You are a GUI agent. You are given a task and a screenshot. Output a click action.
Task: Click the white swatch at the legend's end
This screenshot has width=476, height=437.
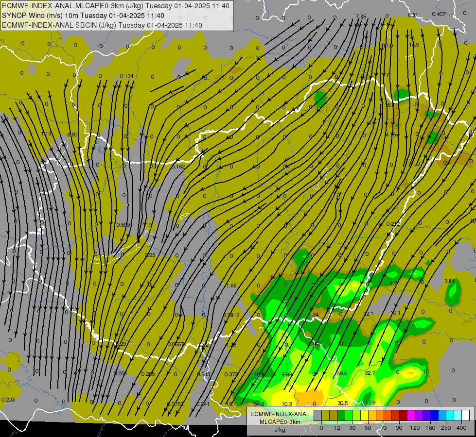point(466,415)
